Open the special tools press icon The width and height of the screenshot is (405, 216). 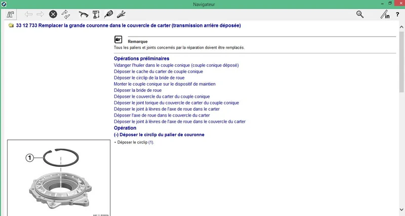coord(96,14)
